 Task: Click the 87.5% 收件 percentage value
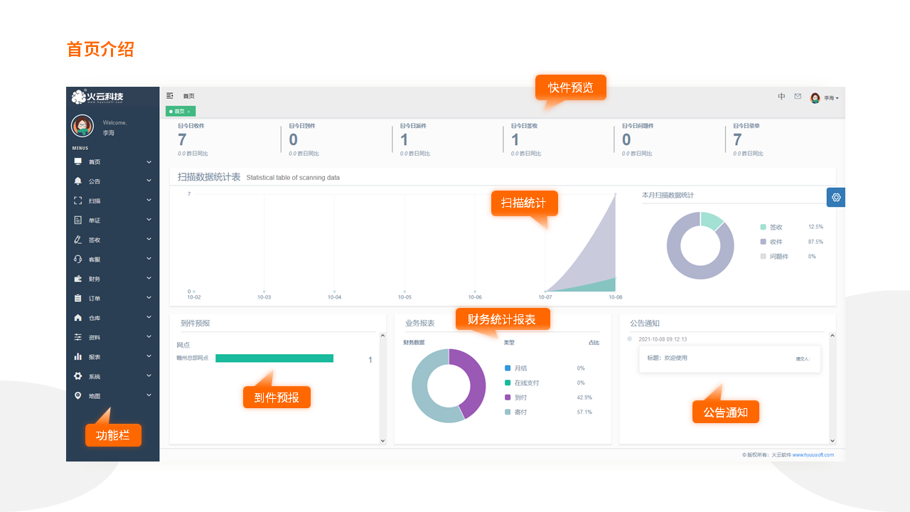815,242
